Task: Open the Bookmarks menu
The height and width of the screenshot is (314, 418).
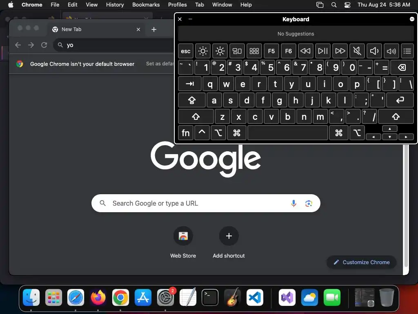Action: pyautogui.click(x=146, y=4)
